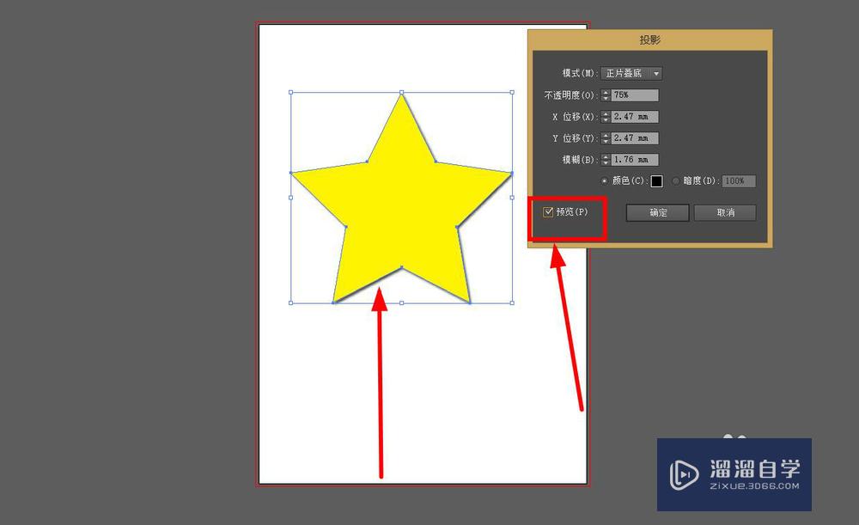Toggle the 预览 preview checkbox
Viewport: 859px width, 525px height.
(x=548, y=212)
